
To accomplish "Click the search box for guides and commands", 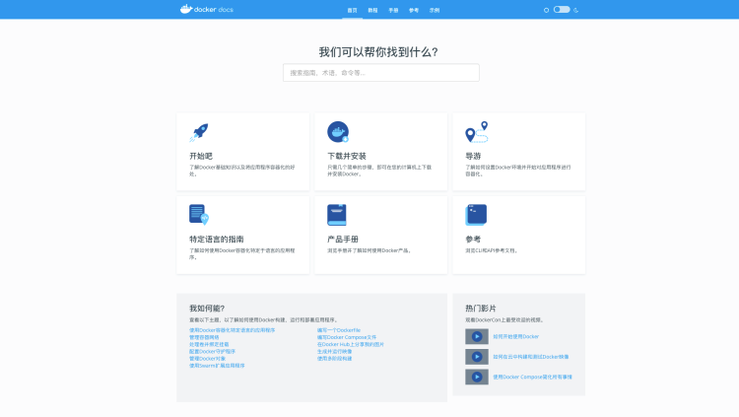I will (x=380, y=73).
